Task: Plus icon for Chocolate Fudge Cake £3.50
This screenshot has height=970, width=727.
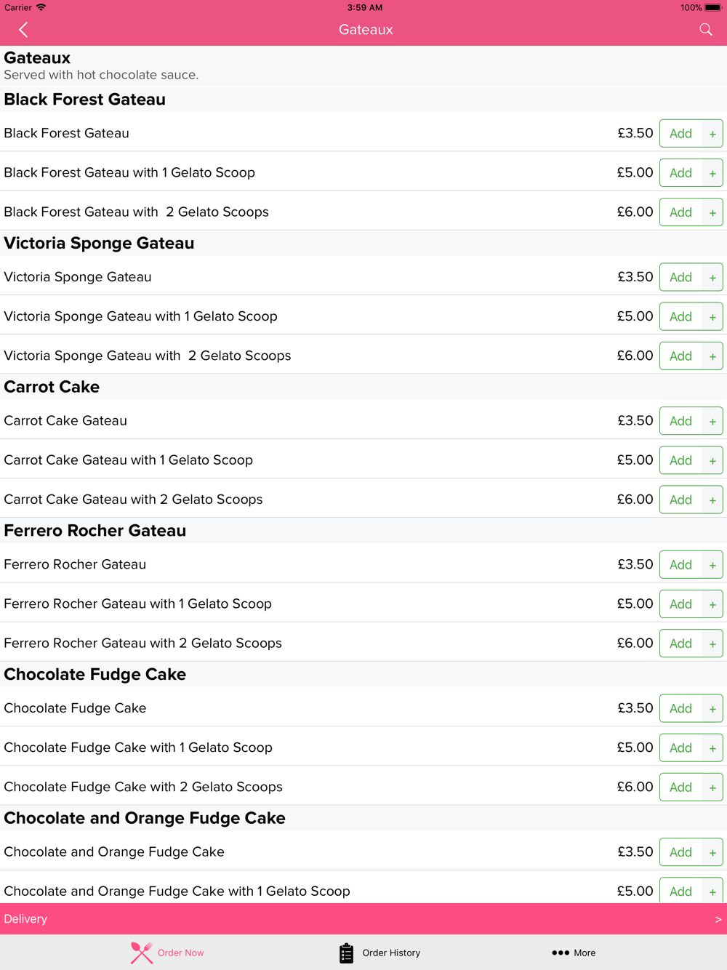Action: pos(712,709)
